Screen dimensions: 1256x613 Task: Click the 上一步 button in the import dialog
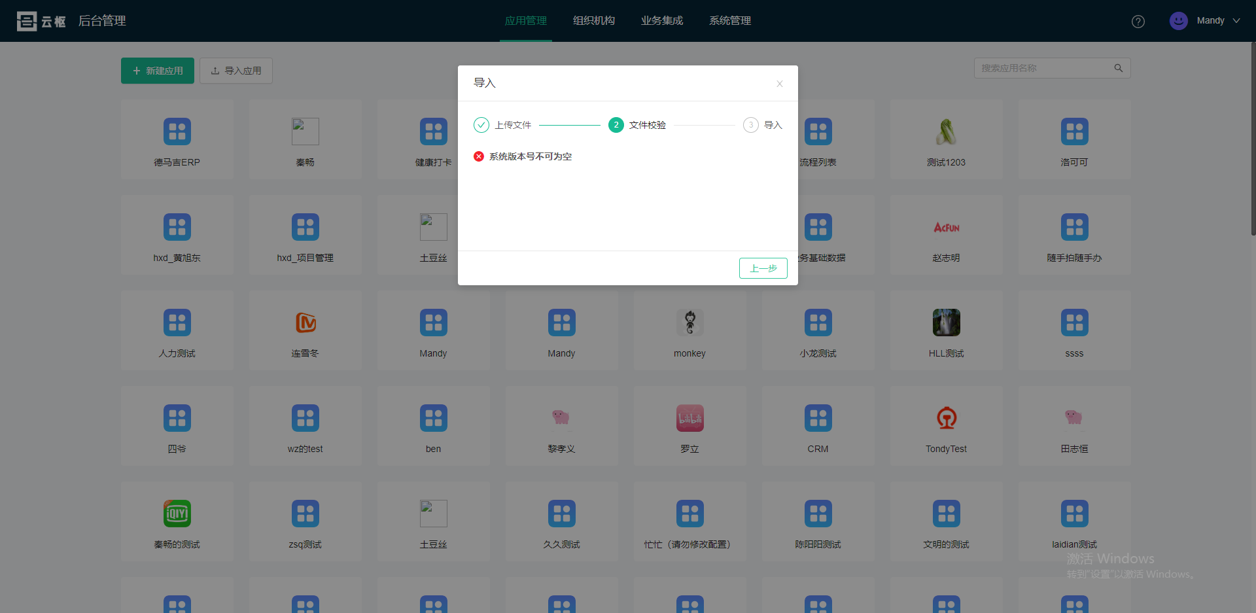(x=763, y=268)
